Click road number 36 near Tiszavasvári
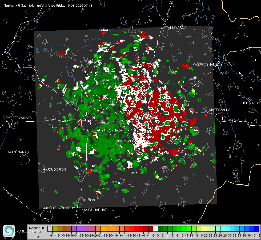This screenshot has height=240, width=261. 17,123
